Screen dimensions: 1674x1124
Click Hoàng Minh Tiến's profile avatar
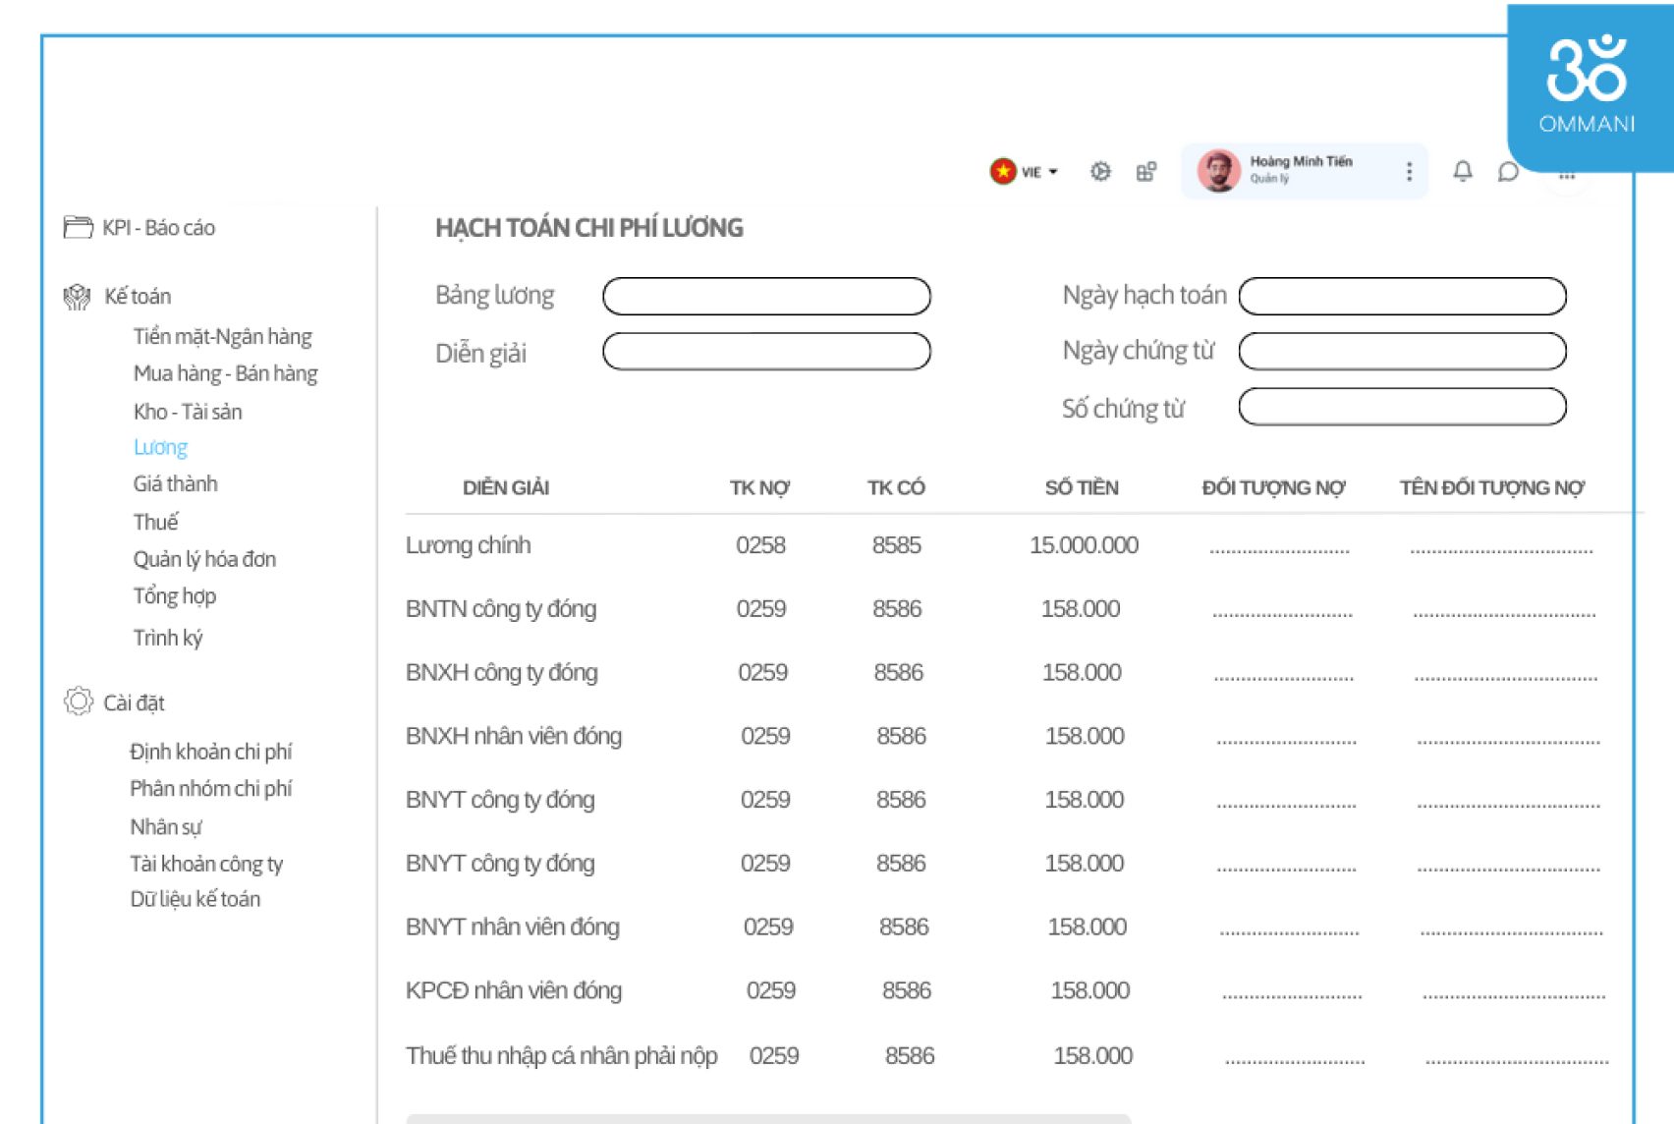point(1218,171)
